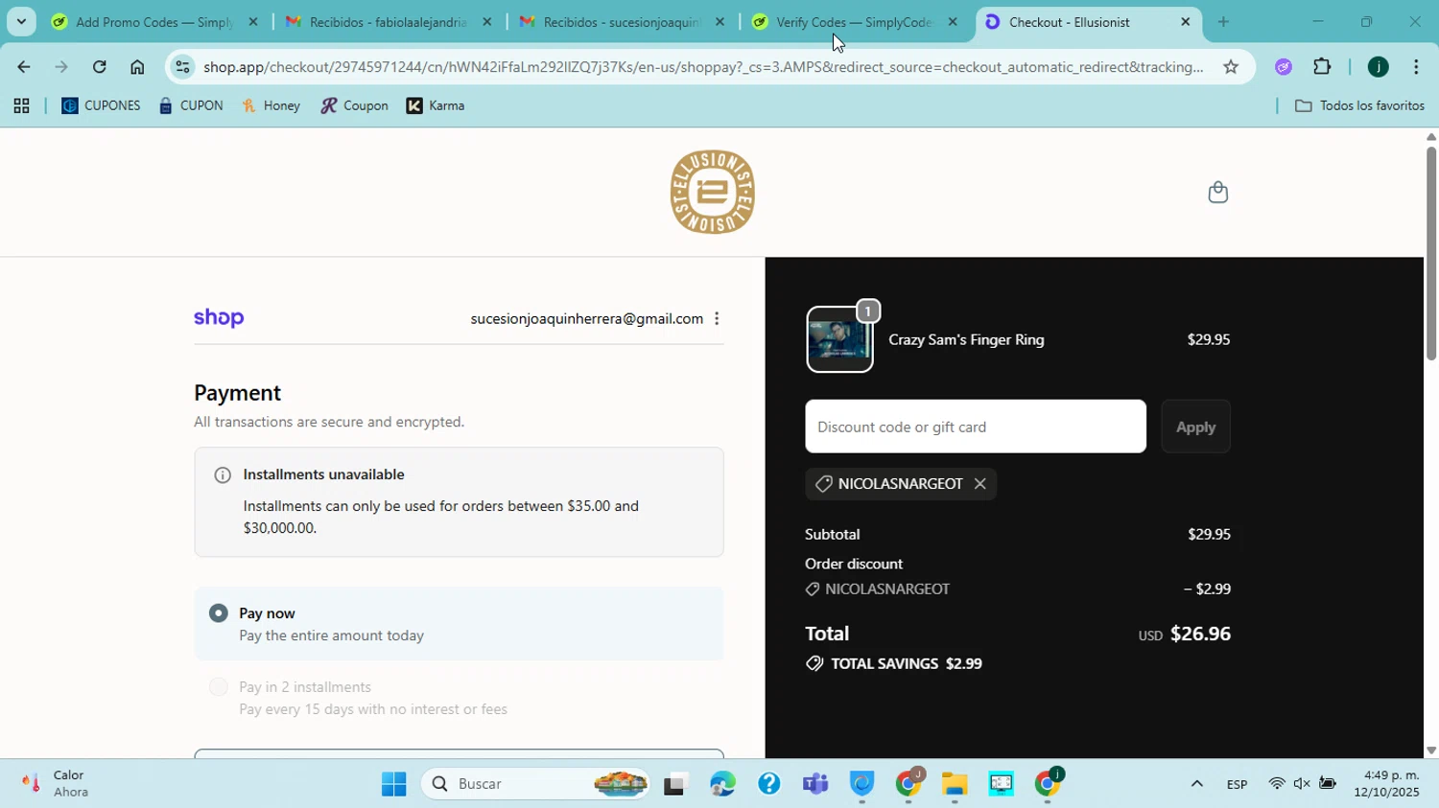The height and width of the screenshot is (808, 1439).
Task: Click the address bar URL
Action: point(703,67)
